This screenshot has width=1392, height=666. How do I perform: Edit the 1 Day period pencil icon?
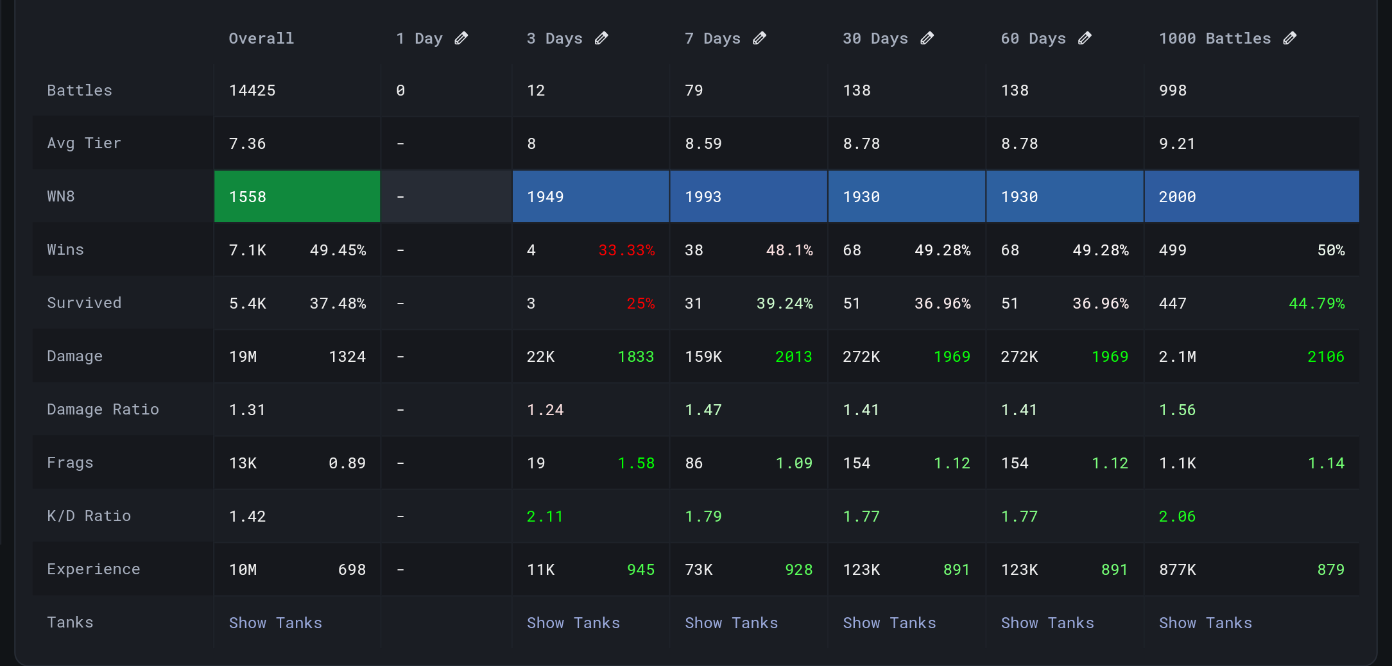tap(461, 38)
